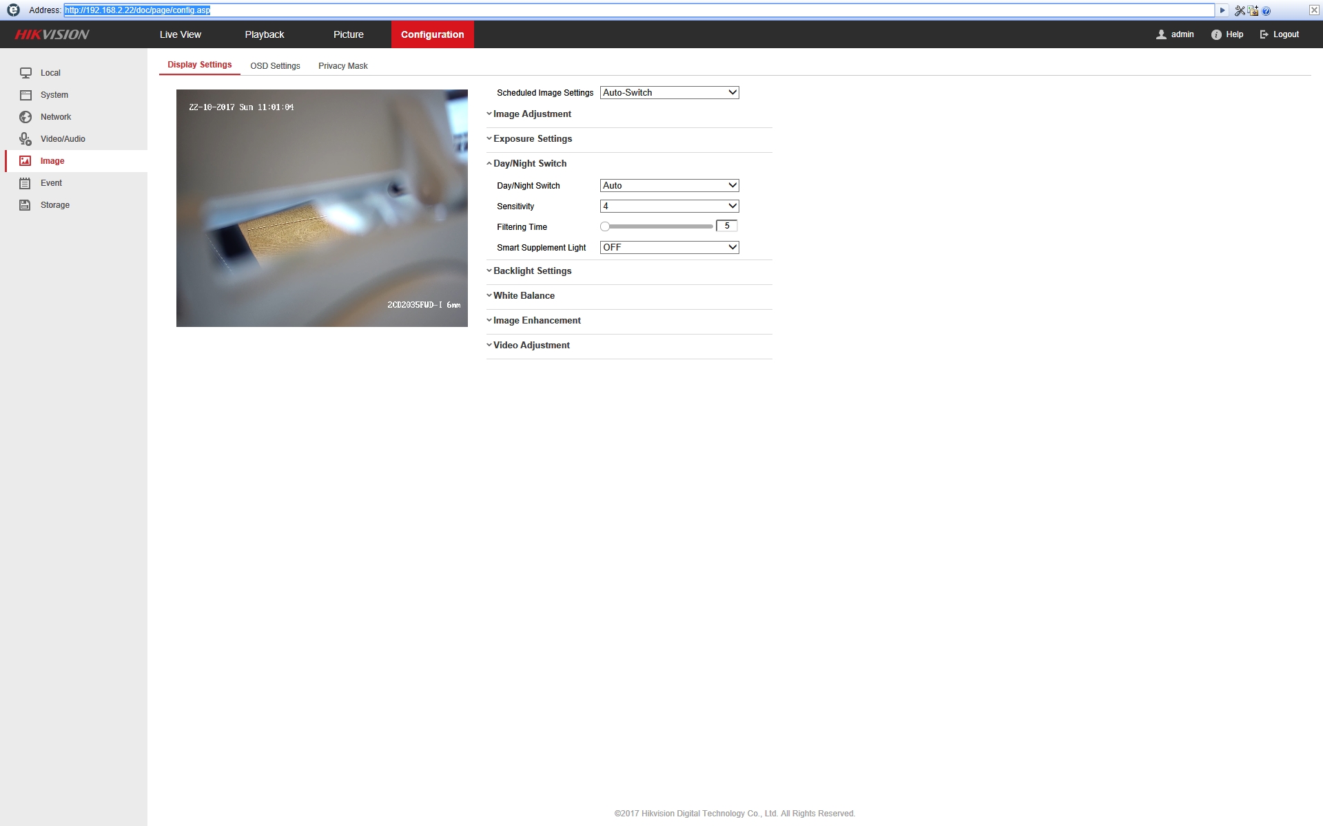The width and height of the screenshot is (1323, 826).
Task: Open the Smart Supplement Light dropdown
Action: [669, 247]
